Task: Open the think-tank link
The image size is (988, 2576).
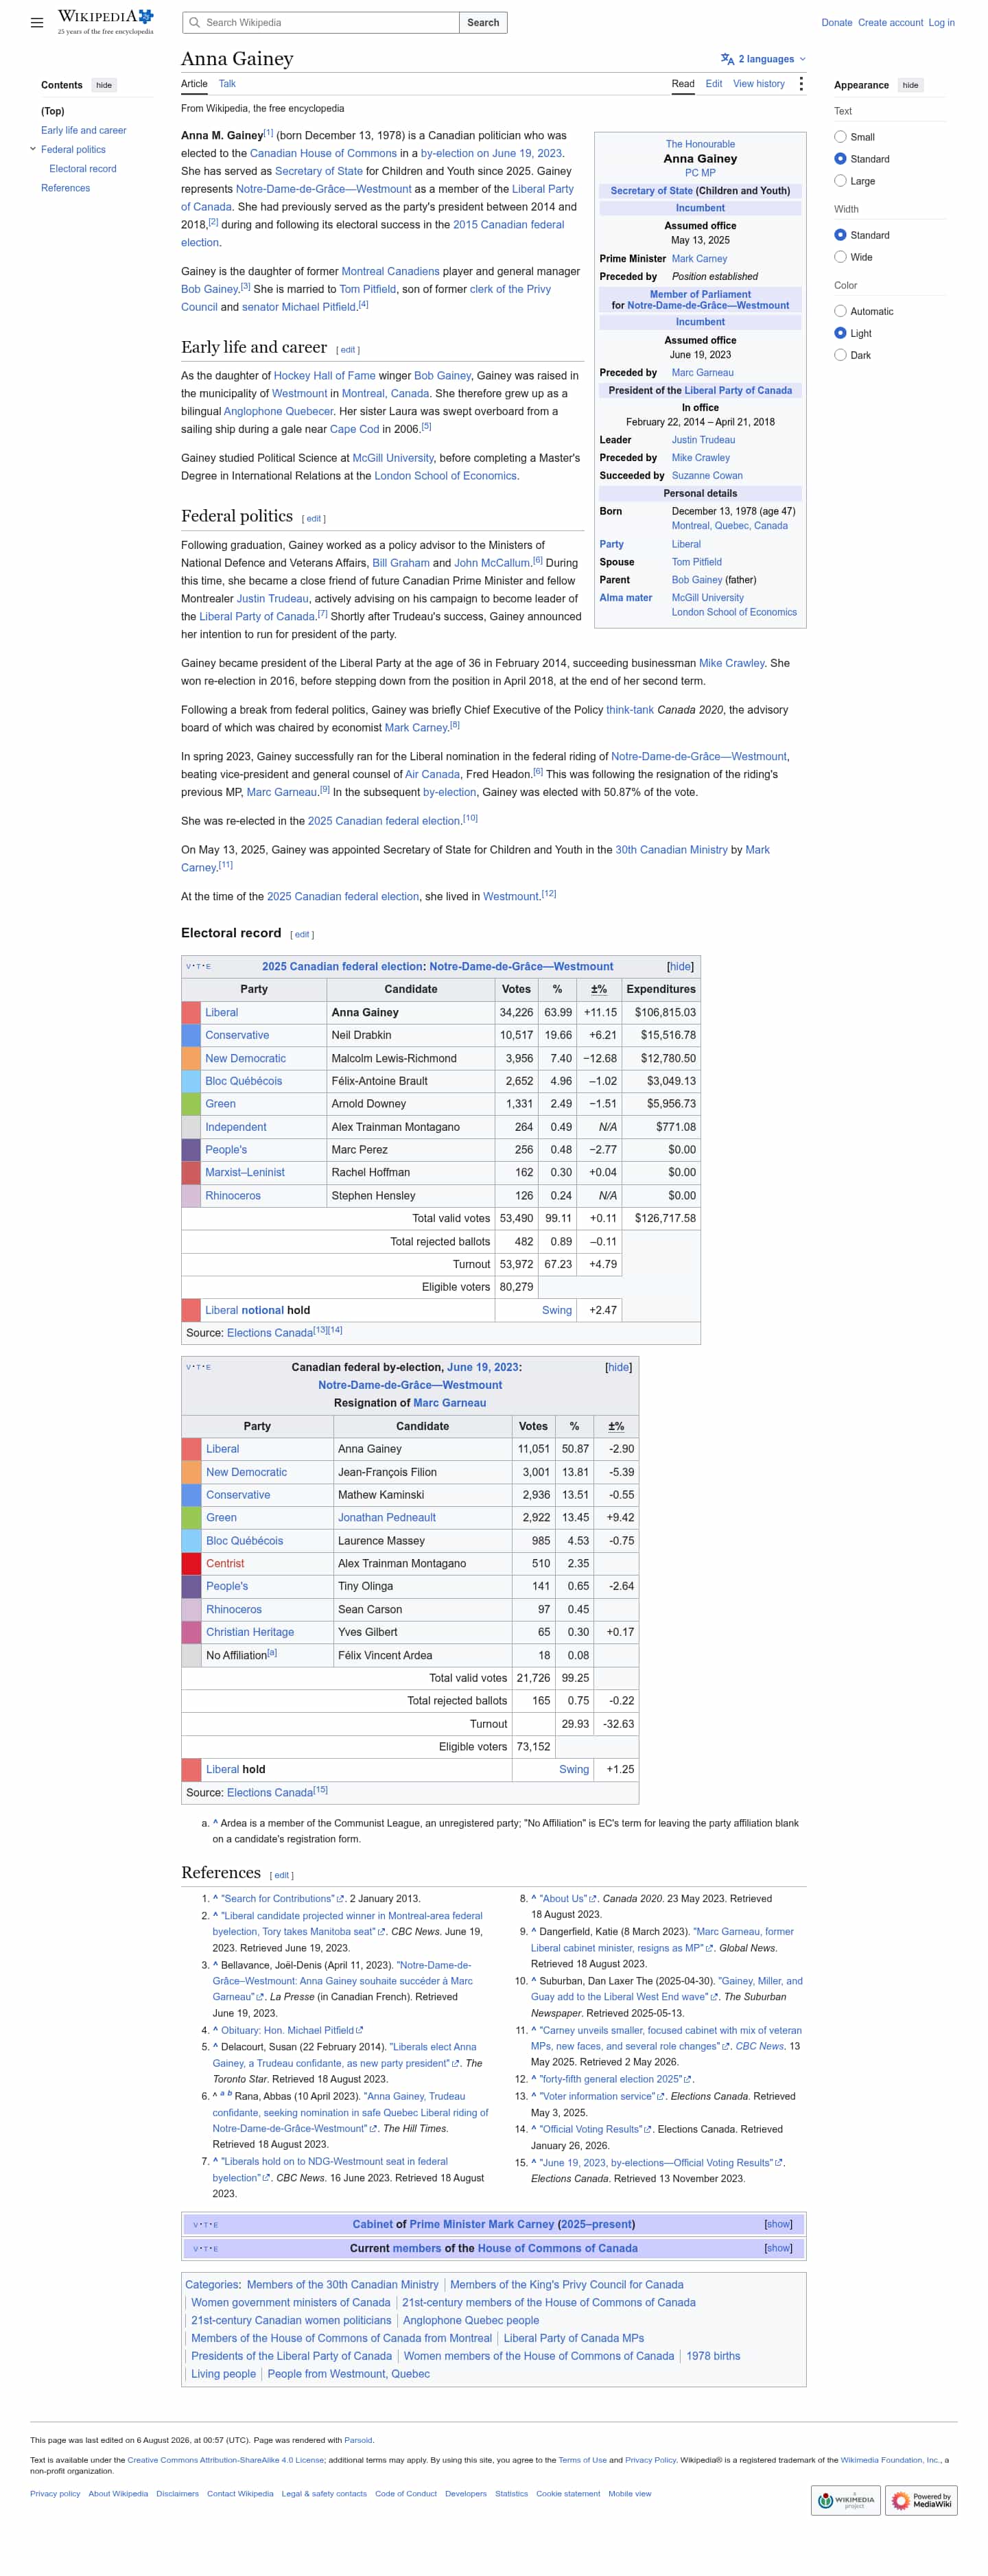Action: point(630,710)
